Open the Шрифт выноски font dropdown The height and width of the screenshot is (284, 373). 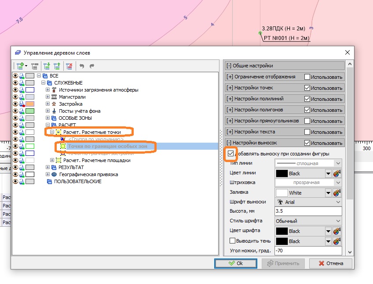[308, 202]
